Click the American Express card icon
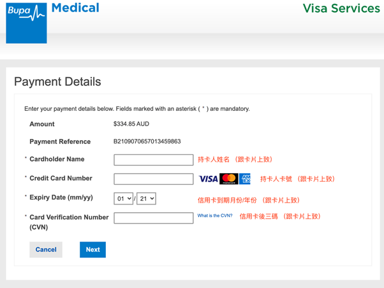The width and height of the screenshot is (384, 288). tap(245, 179)
